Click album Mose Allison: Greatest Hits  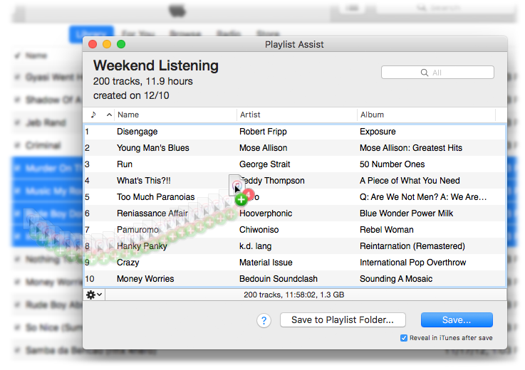point(411,148)
